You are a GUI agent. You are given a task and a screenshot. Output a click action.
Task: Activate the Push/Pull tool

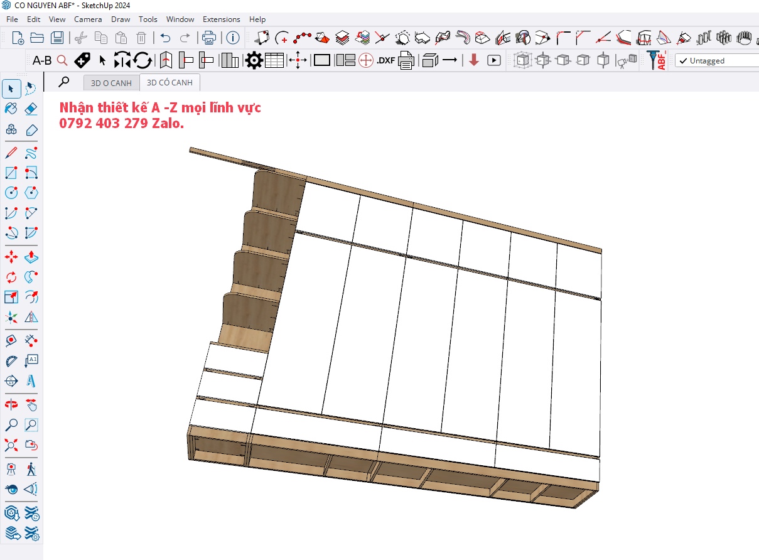click(x=31, y=257)
